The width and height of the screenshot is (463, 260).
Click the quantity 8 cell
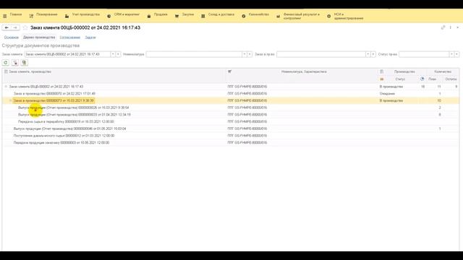pyautogui.click(x=440, y=115)
